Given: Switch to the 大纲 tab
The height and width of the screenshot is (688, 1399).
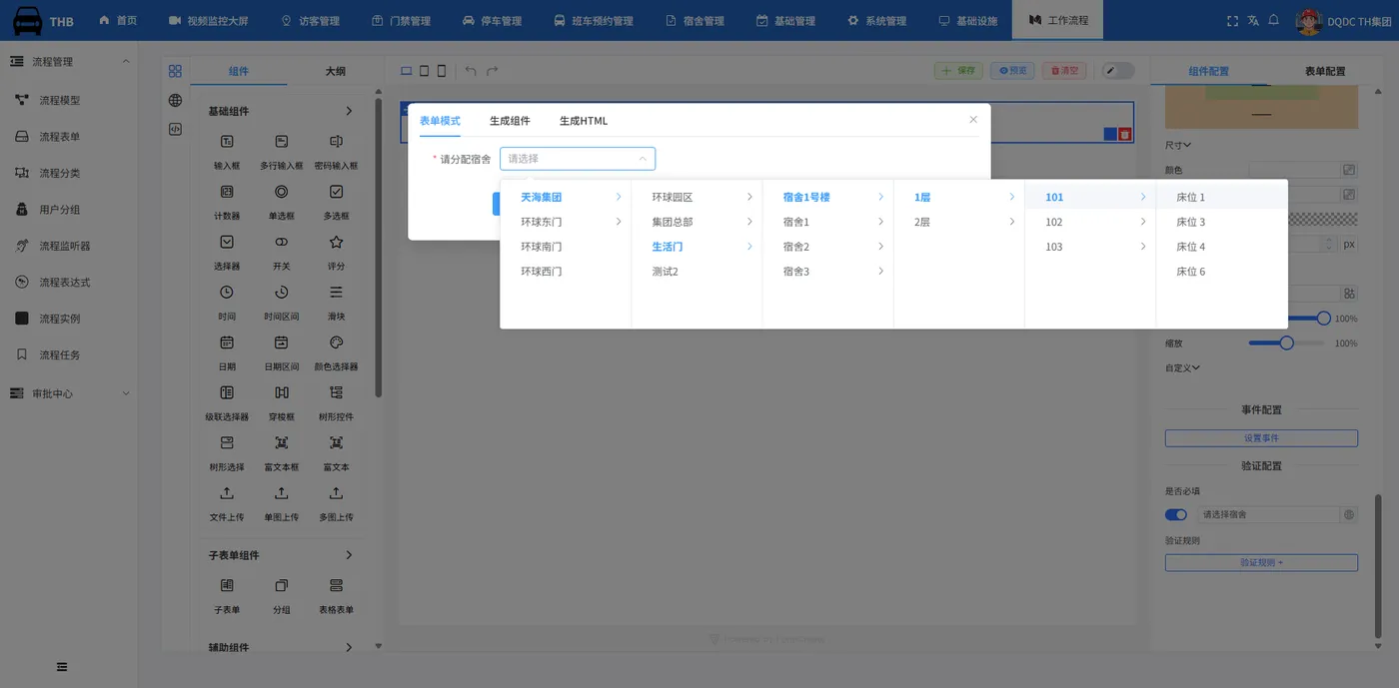Looking at the screenshot, I should point(336,71).
